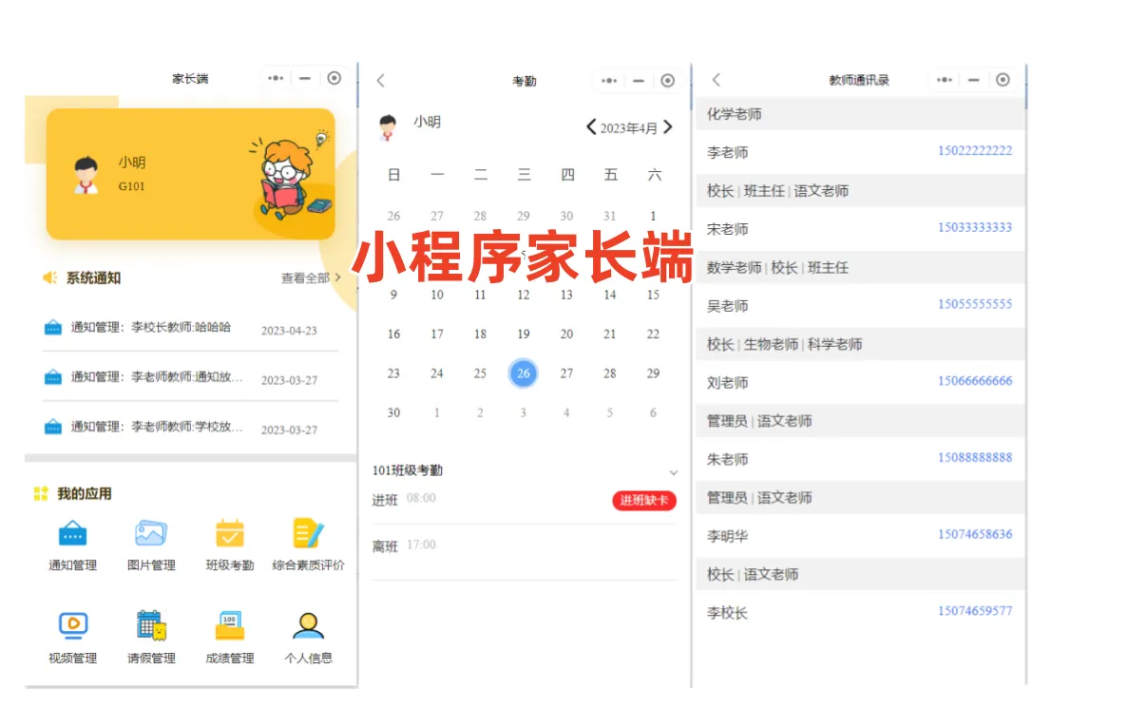
Task: Open the 个人信息 app icon
Action: pos(308,625)
